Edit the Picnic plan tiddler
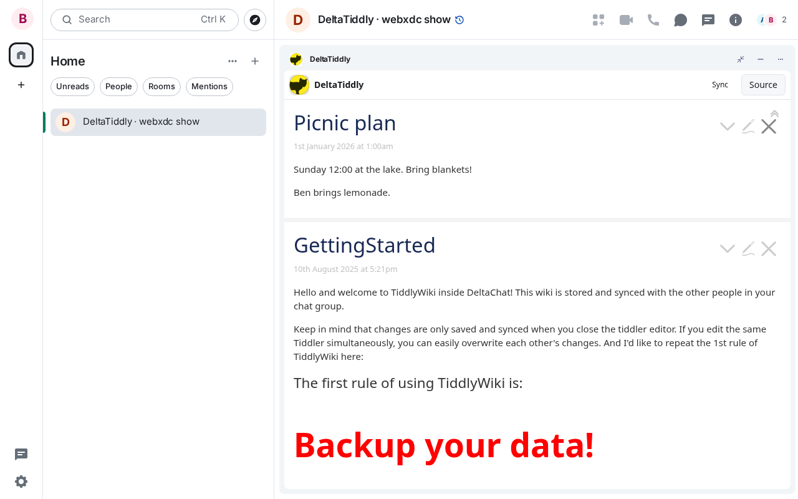This screenshot has width=798, height=499. [748, 127]
